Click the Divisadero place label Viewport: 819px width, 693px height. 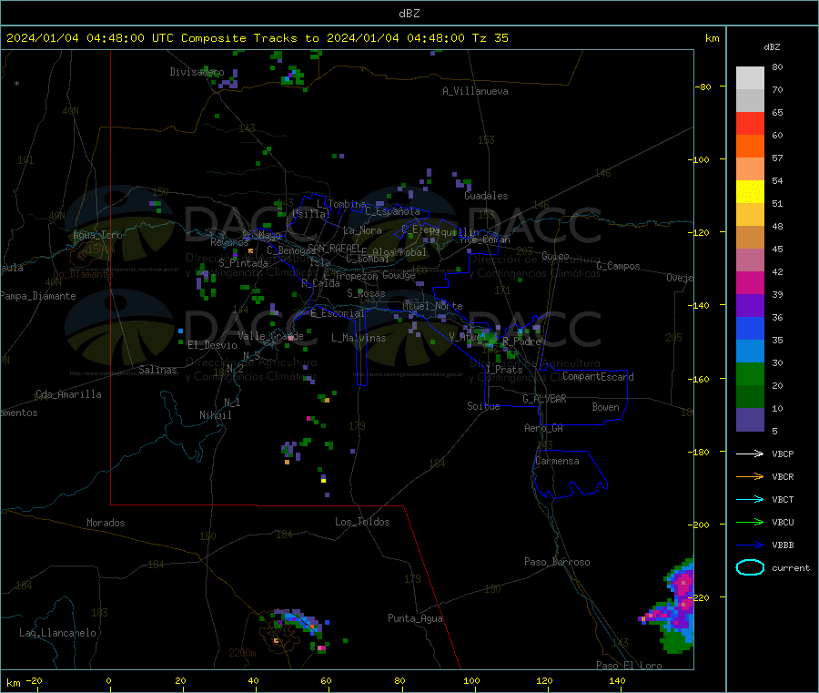(x=197, y=72)
